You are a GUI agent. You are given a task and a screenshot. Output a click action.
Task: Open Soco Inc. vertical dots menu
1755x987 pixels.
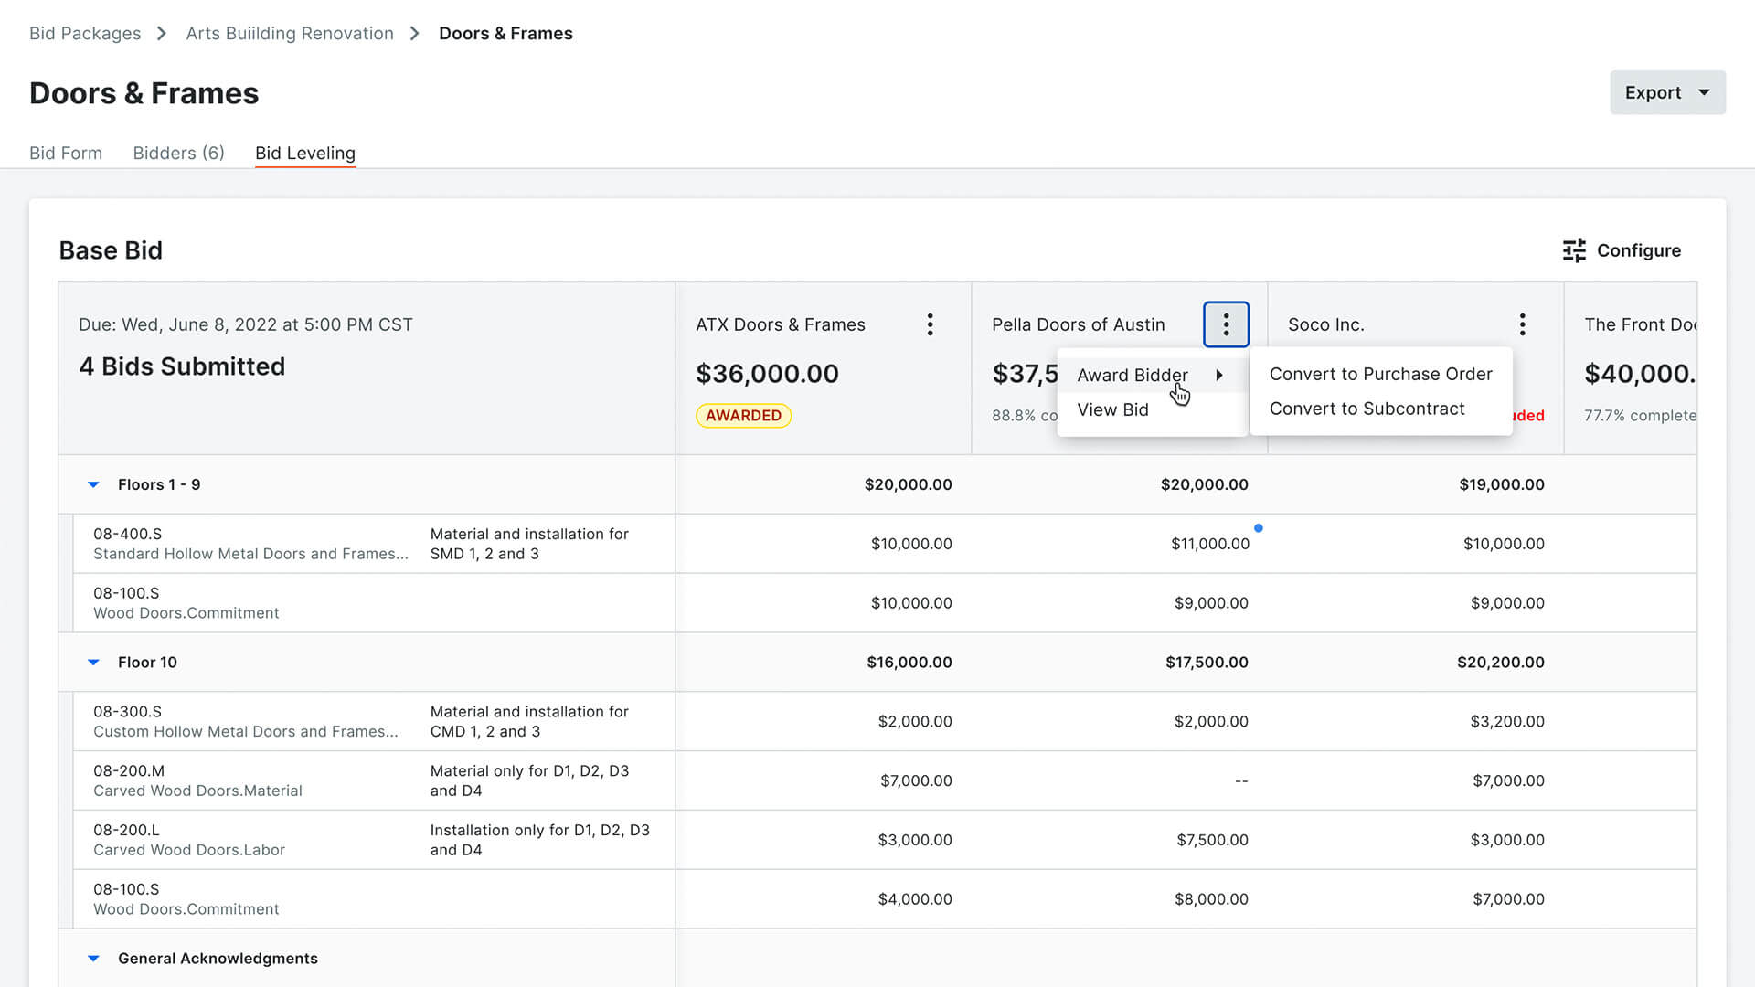pos(1522,324)
